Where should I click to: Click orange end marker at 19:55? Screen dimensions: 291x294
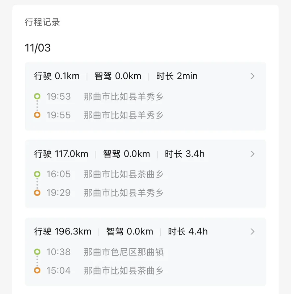(37, 115)
